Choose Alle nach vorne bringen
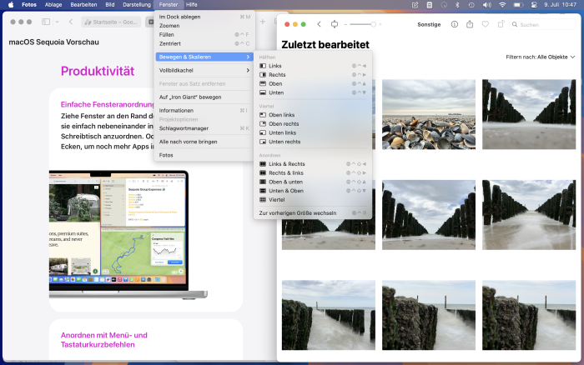 [x=204, y=142]
